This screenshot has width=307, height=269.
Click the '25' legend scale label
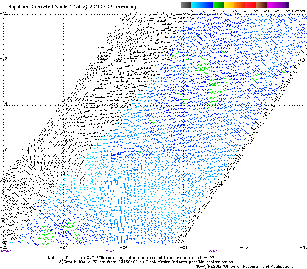(x=234, y=11)
